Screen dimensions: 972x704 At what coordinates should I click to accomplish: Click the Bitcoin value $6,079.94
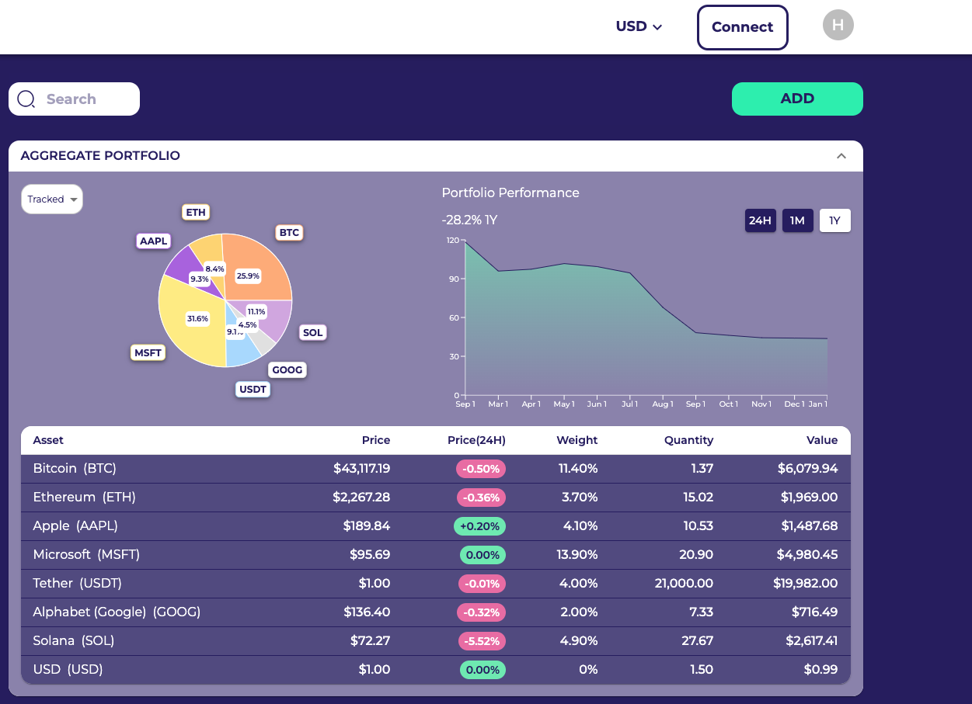pyautogui.click(x=808, y=469)
